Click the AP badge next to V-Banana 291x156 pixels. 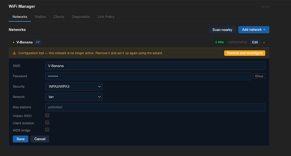[x=38, y=42]
